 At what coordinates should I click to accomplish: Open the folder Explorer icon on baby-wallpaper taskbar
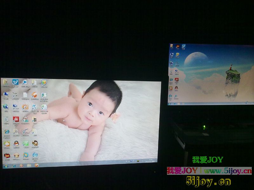29,165
